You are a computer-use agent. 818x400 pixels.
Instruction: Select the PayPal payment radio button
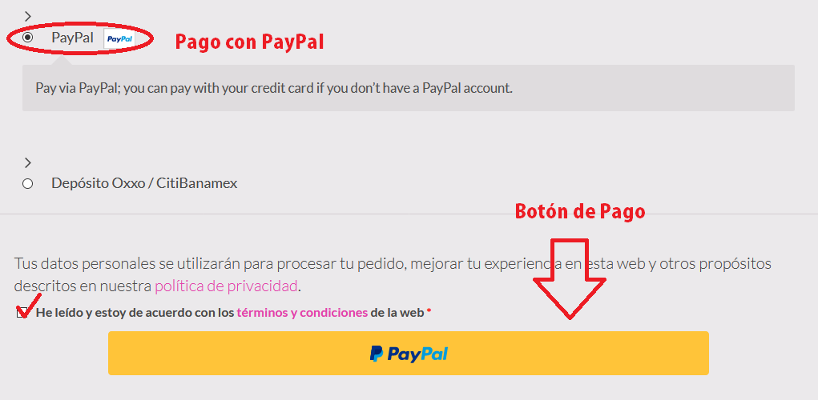click(28, 38)
